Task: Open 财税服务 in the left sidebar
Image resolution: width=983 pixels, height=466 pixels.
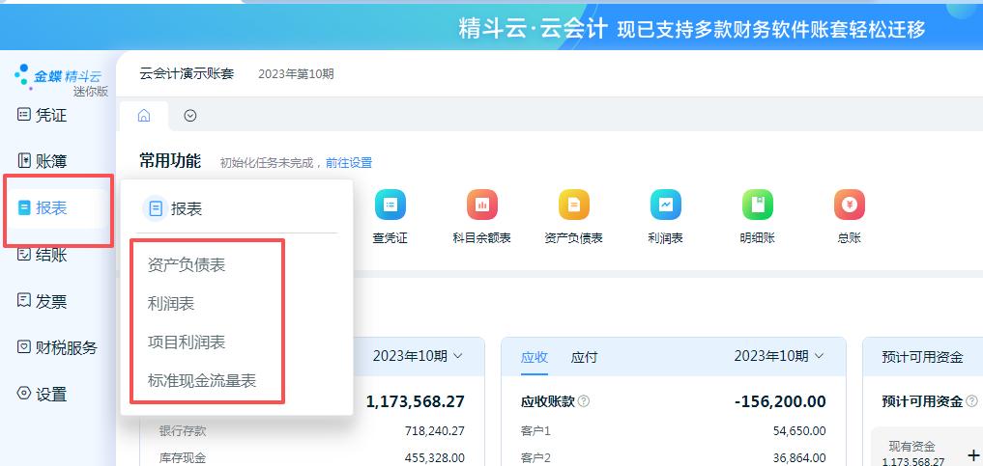Action: click(x=58, y=347)
